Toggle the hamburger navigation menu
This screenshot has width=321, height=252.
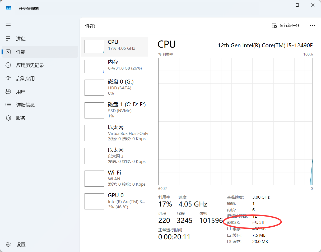[x=8, y=25]
